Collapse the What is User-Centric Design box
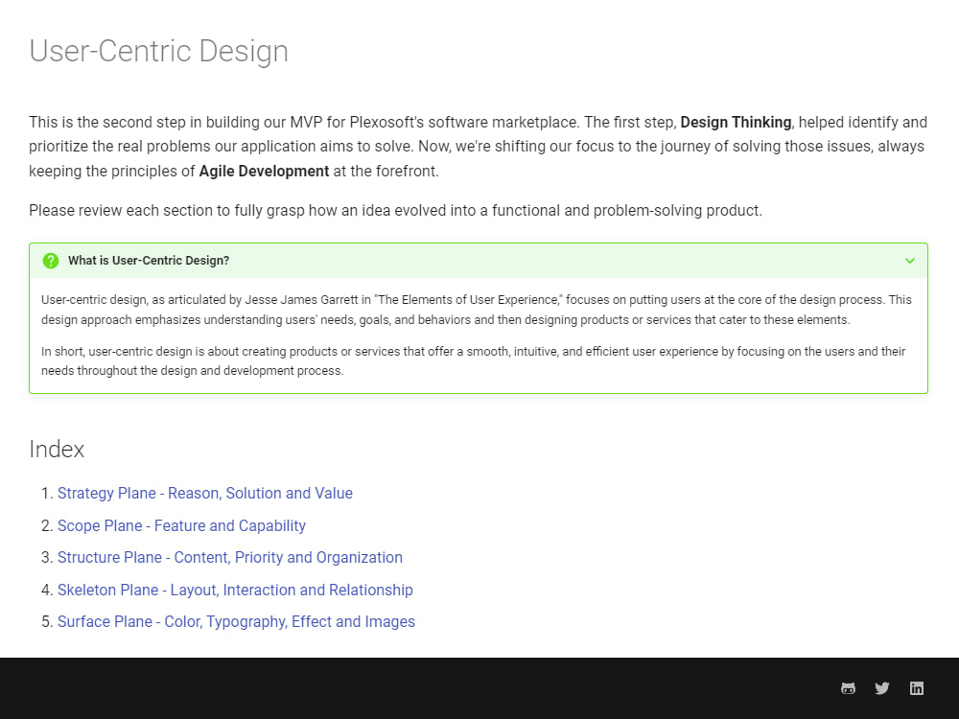959x719 pixels. (909, 261)
